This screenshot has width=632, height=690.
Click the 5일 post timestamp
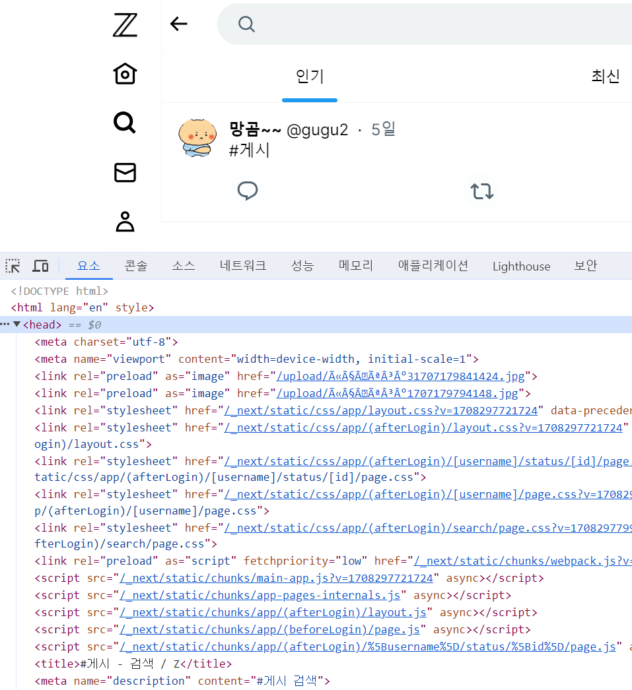tap(383, 129)
